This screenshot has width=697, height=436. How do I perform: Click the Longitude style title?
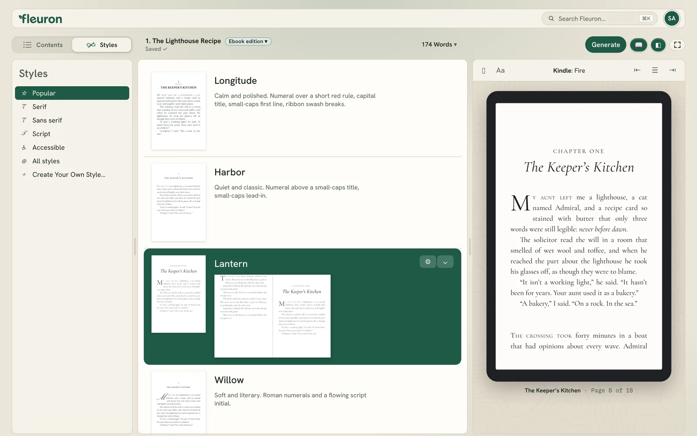[x=236, y=81]
